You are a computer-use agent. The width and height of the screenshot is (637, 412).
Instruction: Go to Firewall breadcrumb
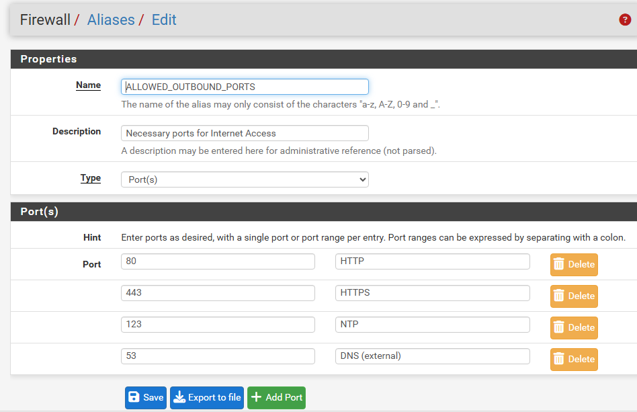(45, 20)
